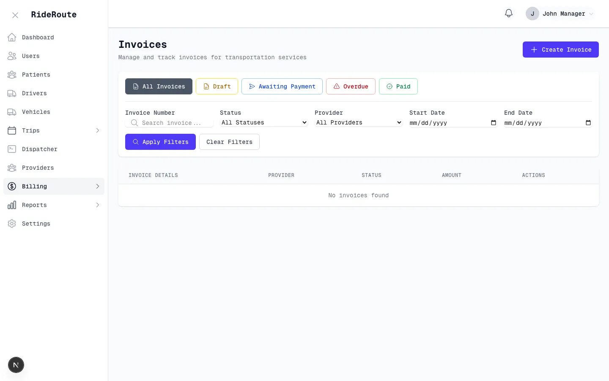Image resolution: width=609 pixels, height=381 pixels.
Task: Click the Billing dollar icon
Action: [x=12, y=186]
